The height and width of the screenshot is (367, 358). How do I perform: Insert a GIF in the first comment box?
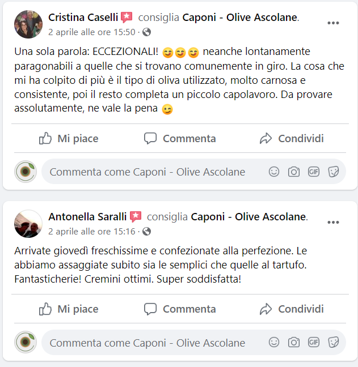click(313, 172)
